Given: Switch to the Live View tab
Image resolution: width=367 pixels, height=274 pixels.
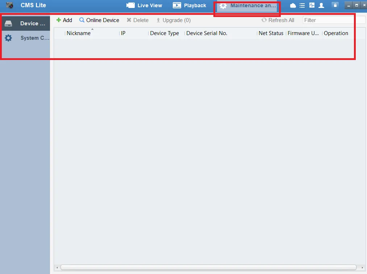Looking at the screenshot, I should [x=144, y=5].
